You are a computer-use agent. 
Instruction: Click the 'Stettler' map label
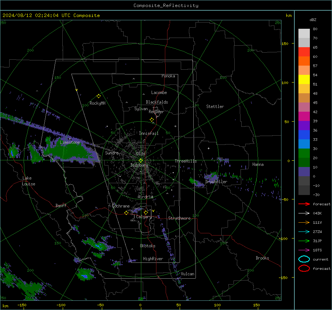[215, 107]
